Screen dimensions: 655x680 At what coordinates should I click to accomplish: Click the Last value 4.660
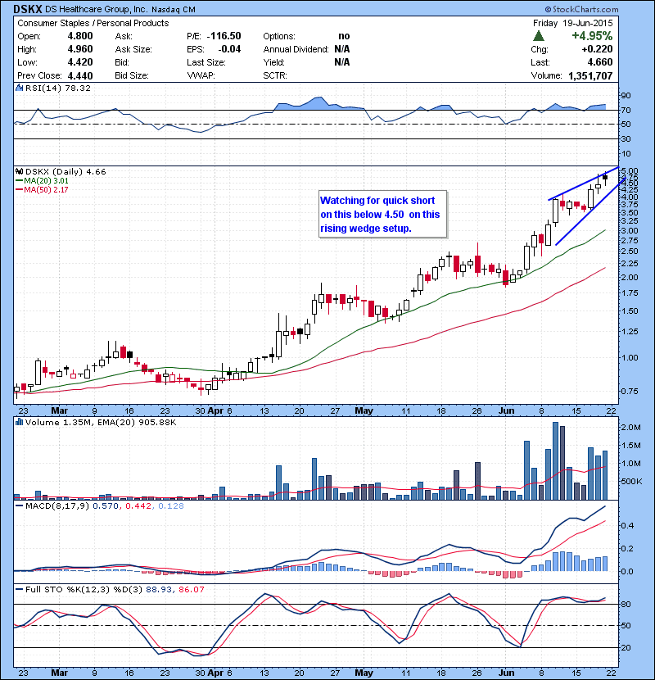pos(600,62)
